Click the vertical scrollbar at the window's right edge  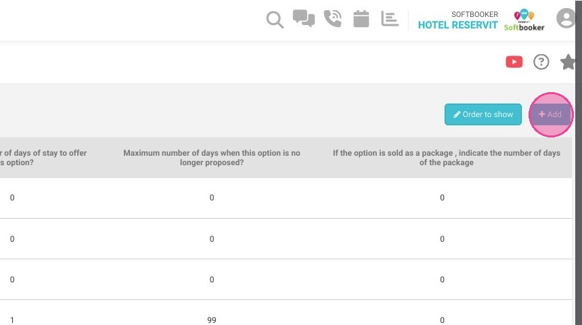pos(579,162)
